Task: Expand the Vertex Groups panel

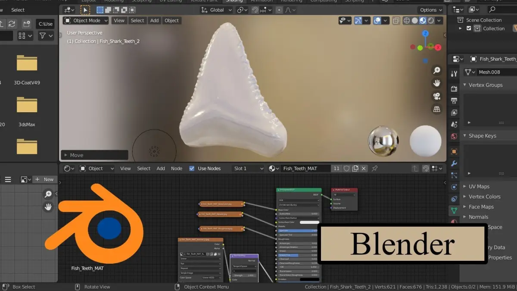Action: tap(485, 85)
